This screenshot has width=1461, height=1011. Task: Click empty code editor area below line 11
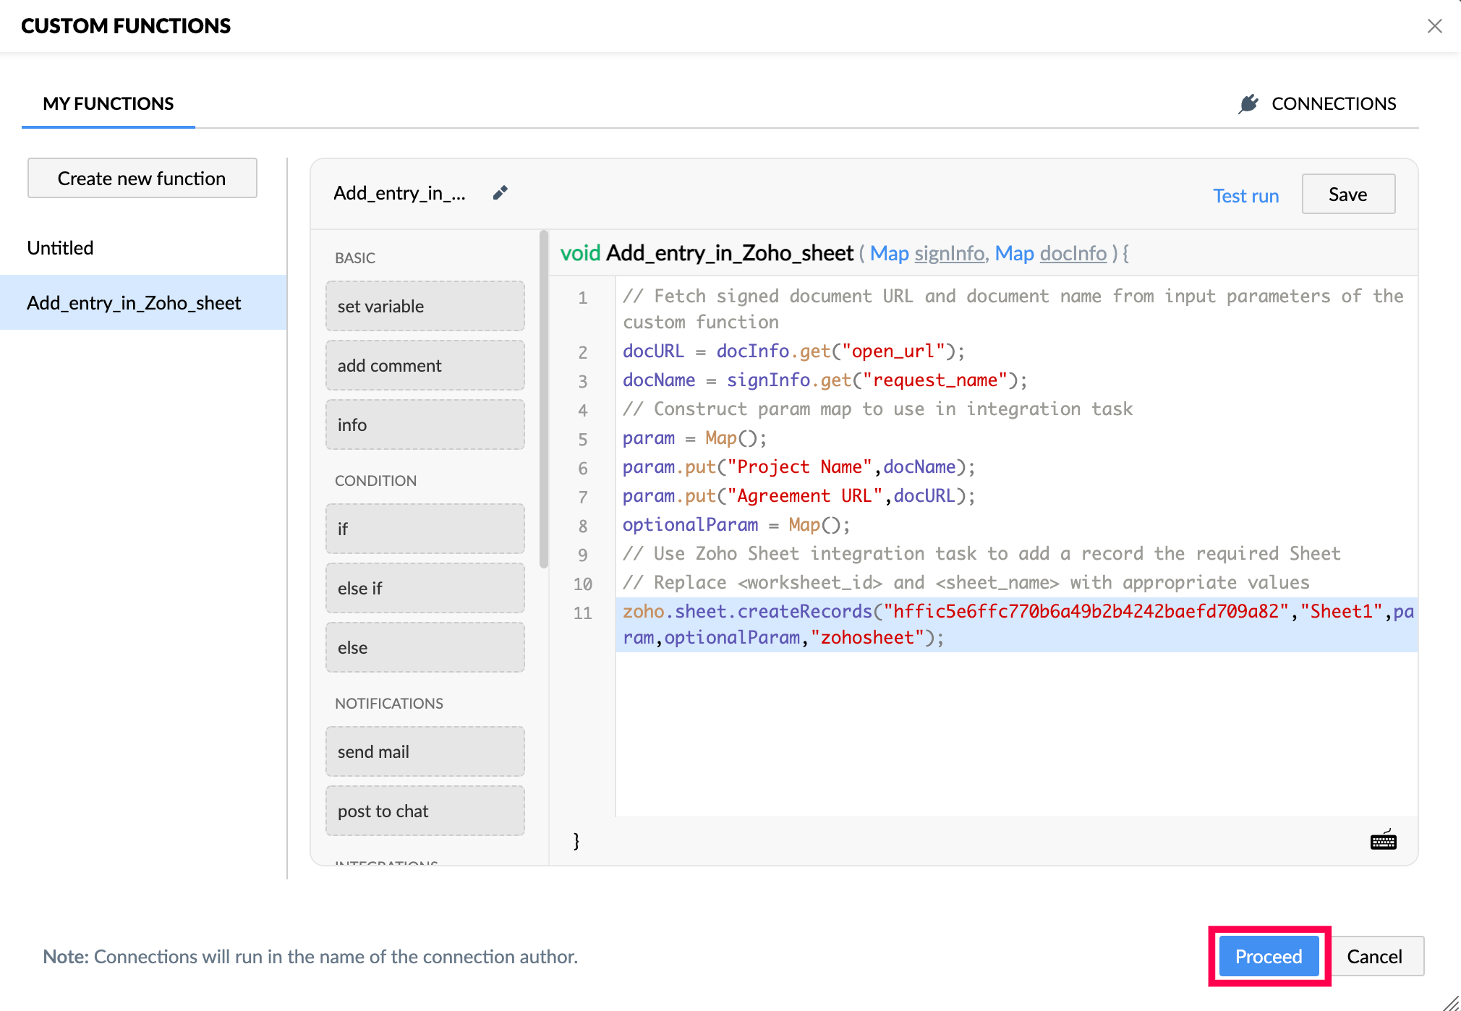1016,734
